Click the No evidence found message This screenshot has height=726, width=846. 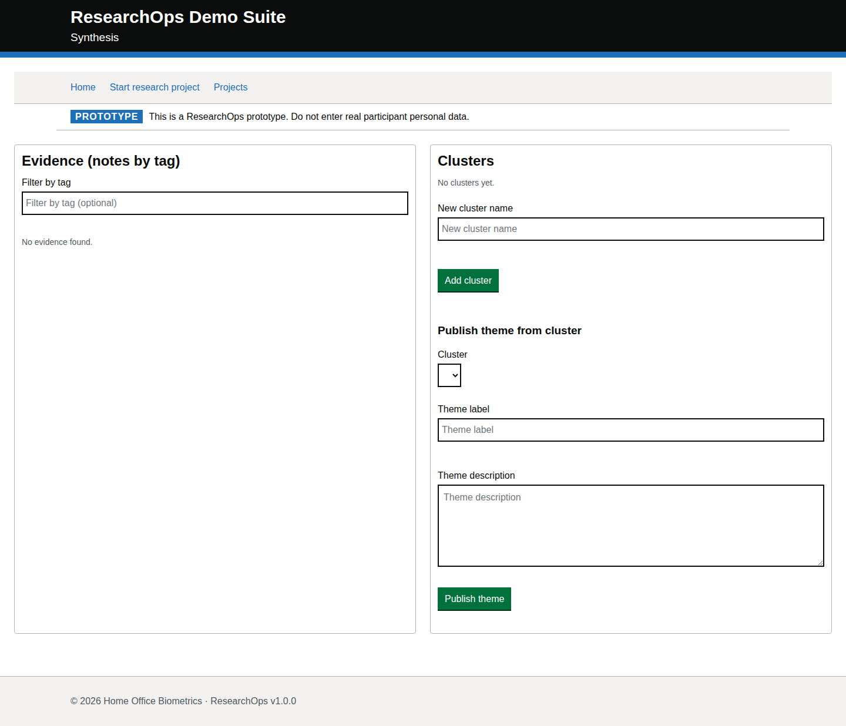(x=57, y=242)
